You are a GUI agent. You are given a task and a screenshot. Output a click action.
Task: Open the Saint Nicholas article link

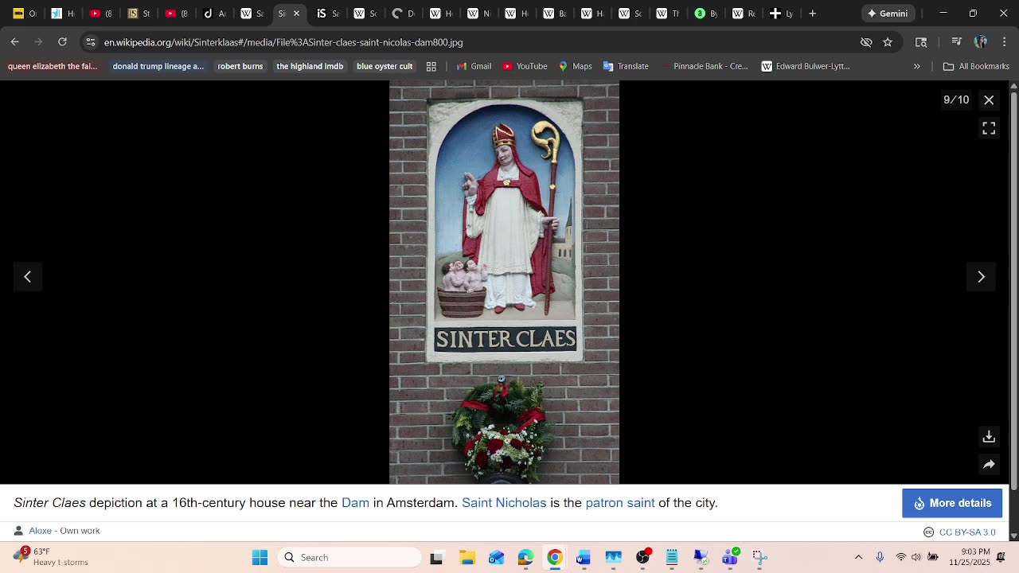click(504, 503)
